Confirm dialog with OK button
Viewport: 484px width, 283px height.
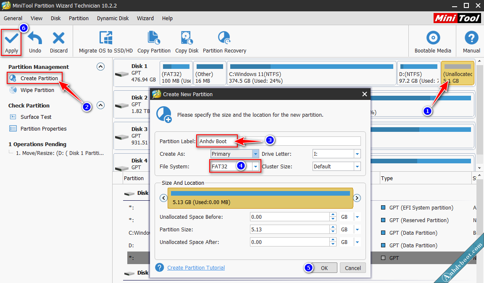pyautogui.click(x=324, y=268)
